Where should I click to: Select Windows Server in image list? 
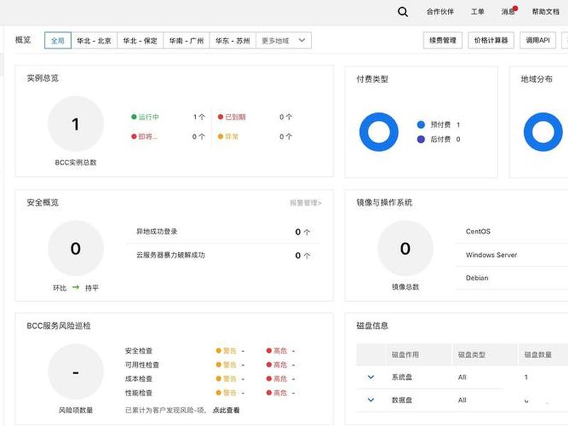coord(491,255)
